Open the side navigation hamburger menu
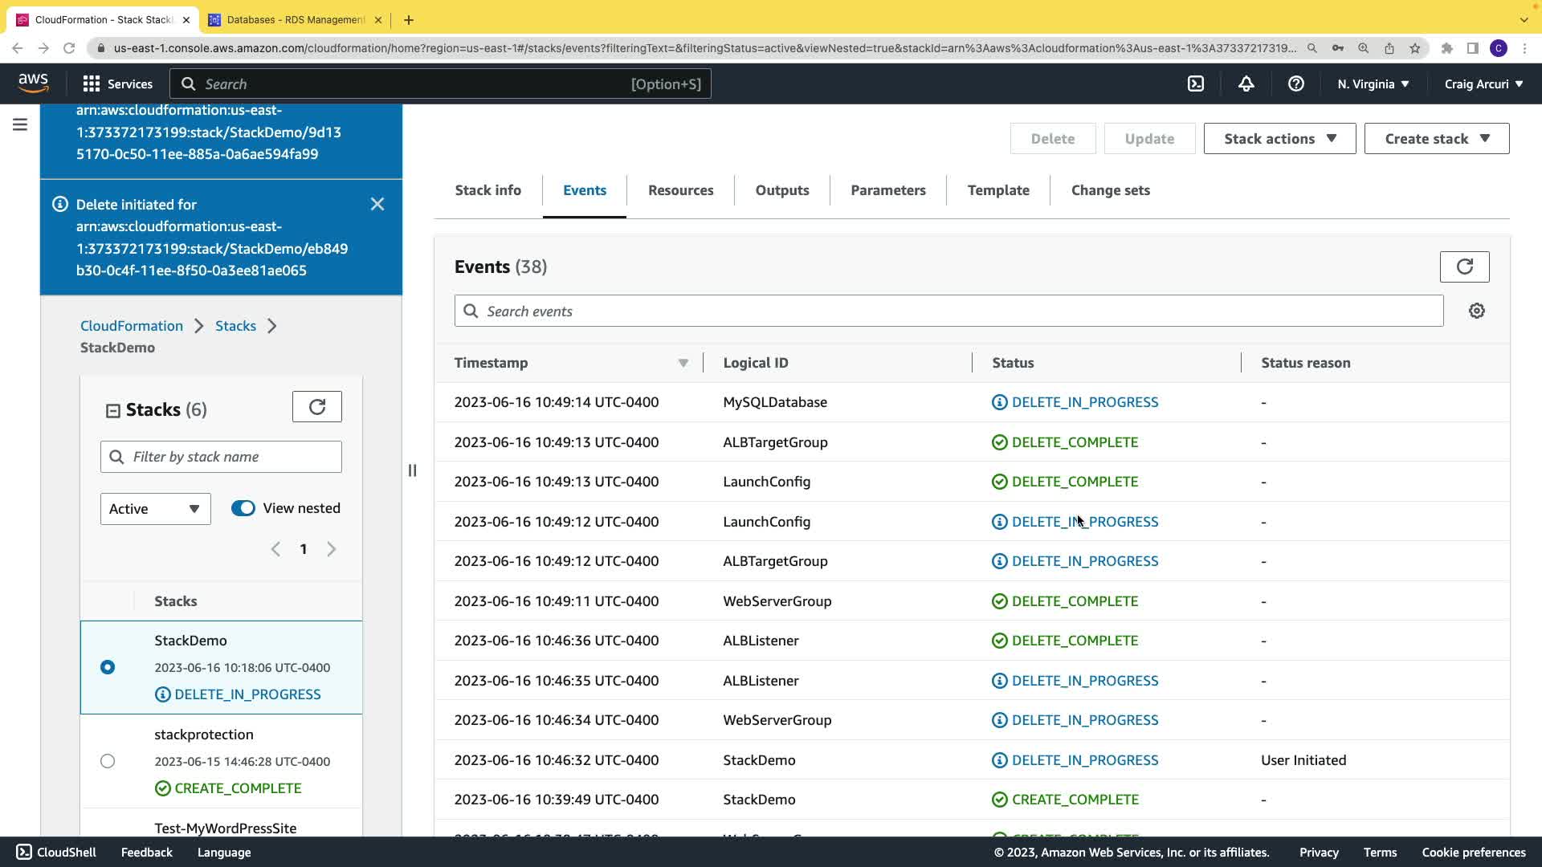 pyautogui.click(x=20, y=124)
